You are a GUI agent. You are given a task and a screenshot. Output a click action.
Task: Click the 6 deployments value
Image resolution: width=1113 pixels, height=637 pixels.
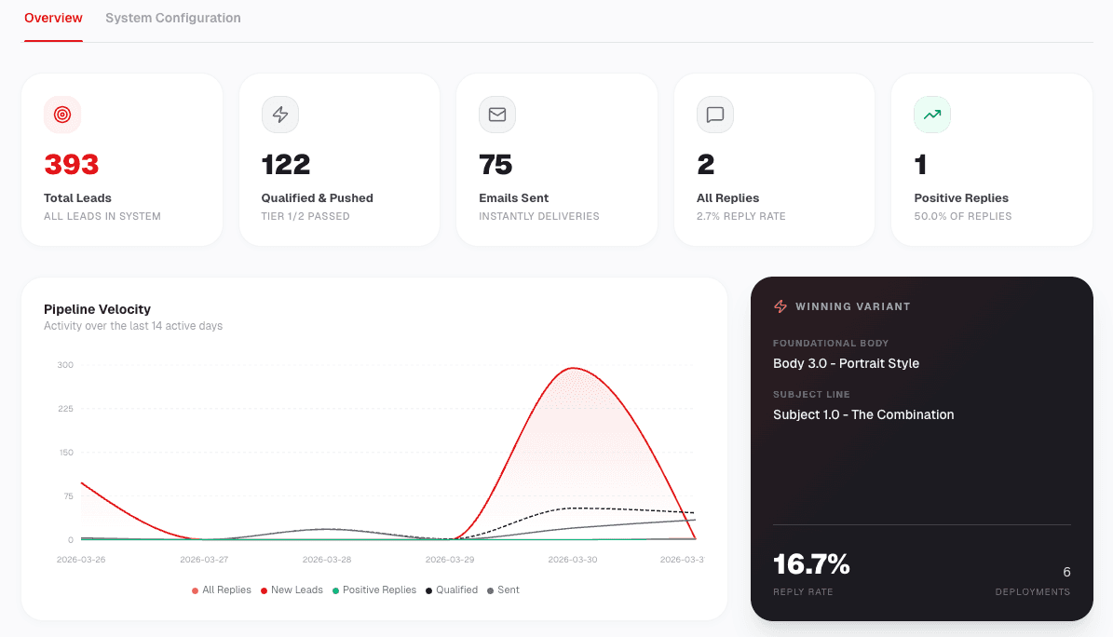[1066, 572]
